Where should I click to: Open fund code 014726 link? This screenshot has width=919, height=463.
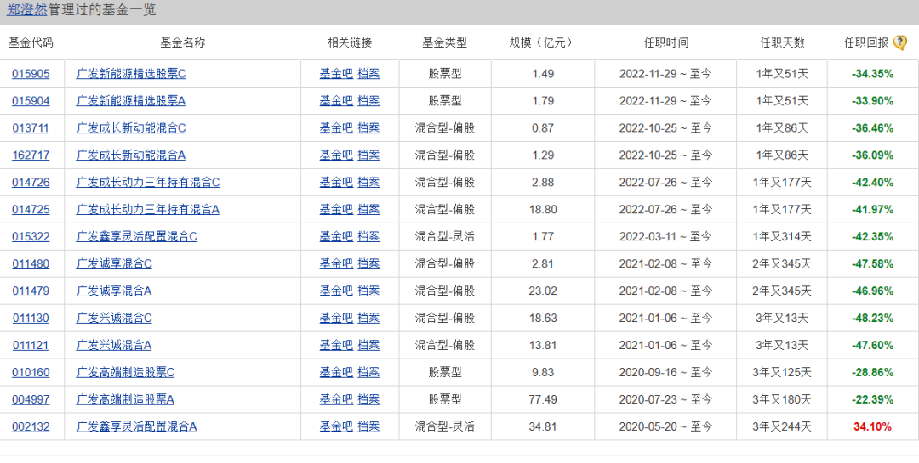(31, 183)
